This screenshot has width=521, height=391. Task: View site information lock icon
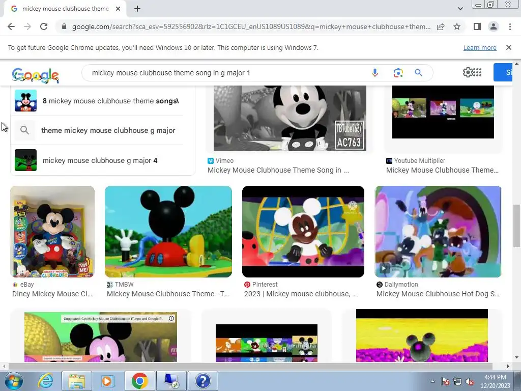coord(64,26)
